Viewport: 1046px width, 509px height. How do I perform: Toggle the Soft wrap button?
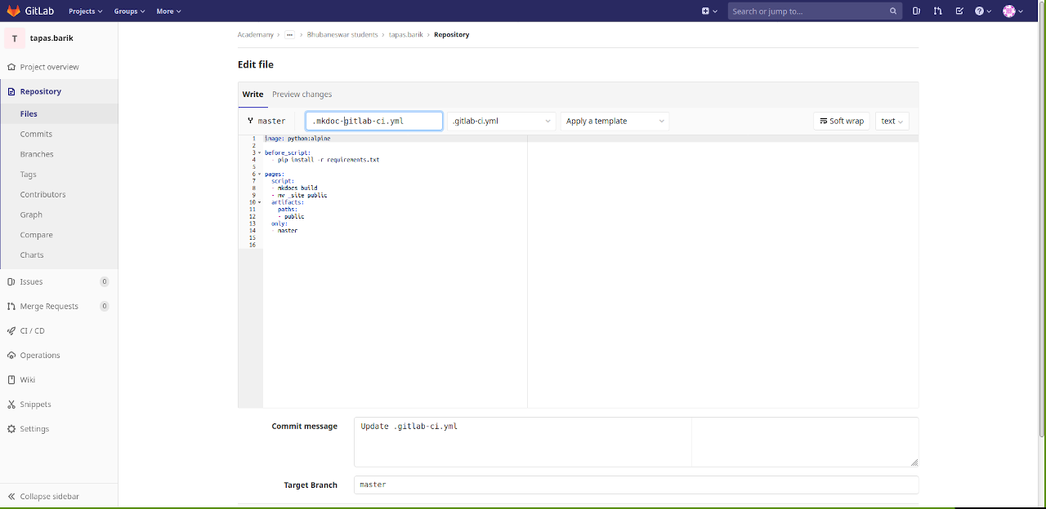(x=842, y=121)
